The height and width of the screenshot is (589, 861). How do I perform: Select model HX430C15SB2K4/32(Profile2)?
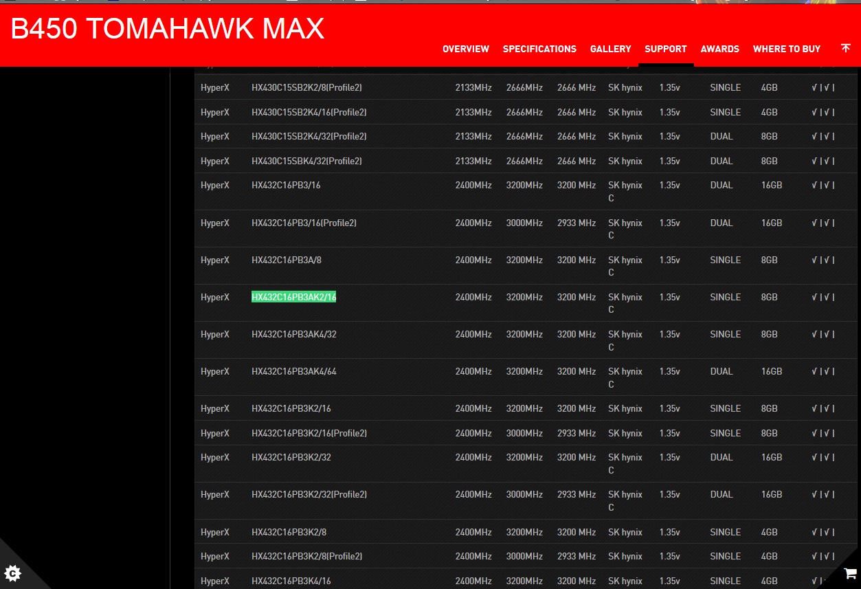tap(309, 136)
